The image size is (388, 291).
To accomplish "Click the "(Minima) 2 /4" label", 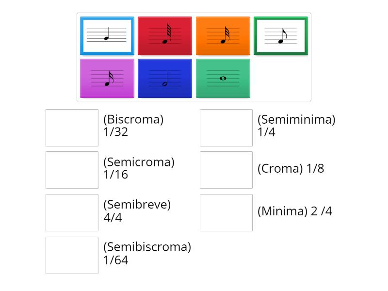I will [x=295, y=211].
